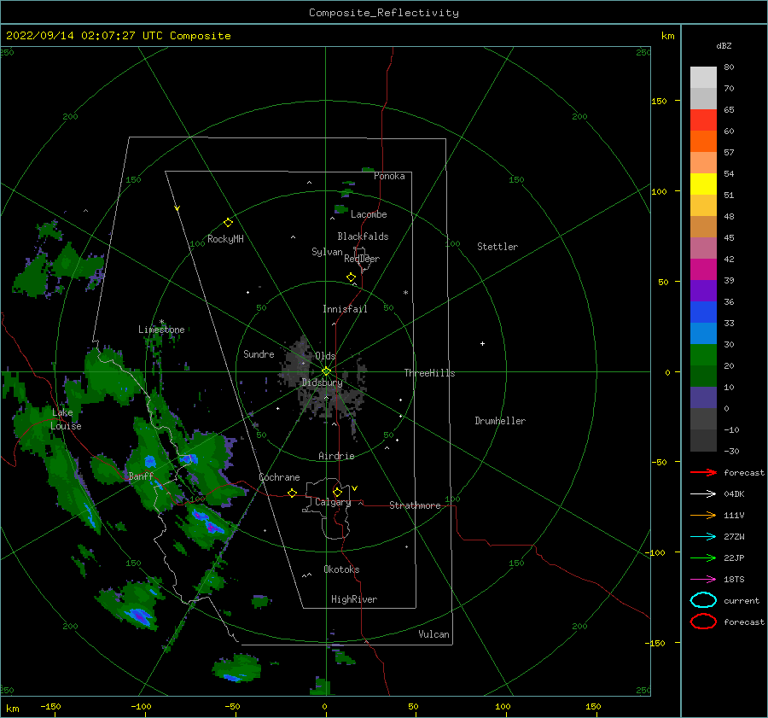This screenshot has height=718, width=768.
Task: Click the white 04DK arrow in legend
Action: pyautogui.click(x=703, y=494)
